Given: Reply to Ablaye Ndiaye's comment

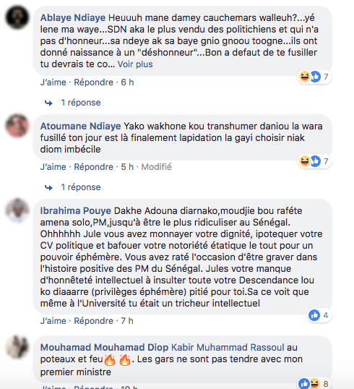Looking at the screenshot, I should (x=93, y=82).
